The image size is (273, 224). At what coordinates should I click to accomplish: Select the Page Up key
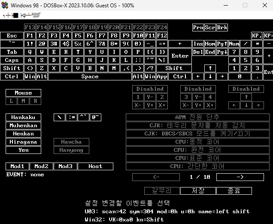coord(222,44)
